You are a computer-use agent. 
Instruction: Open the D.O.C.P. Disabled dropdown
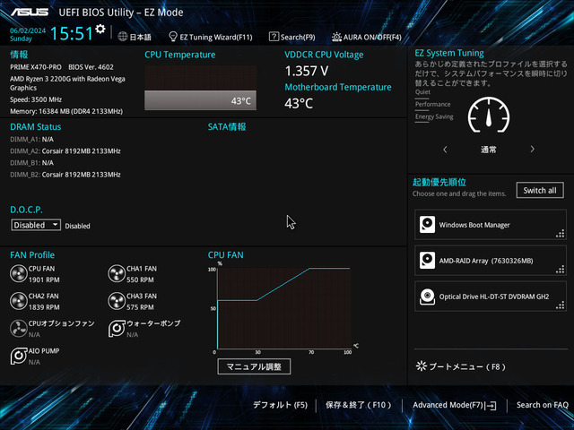(36, 225)
